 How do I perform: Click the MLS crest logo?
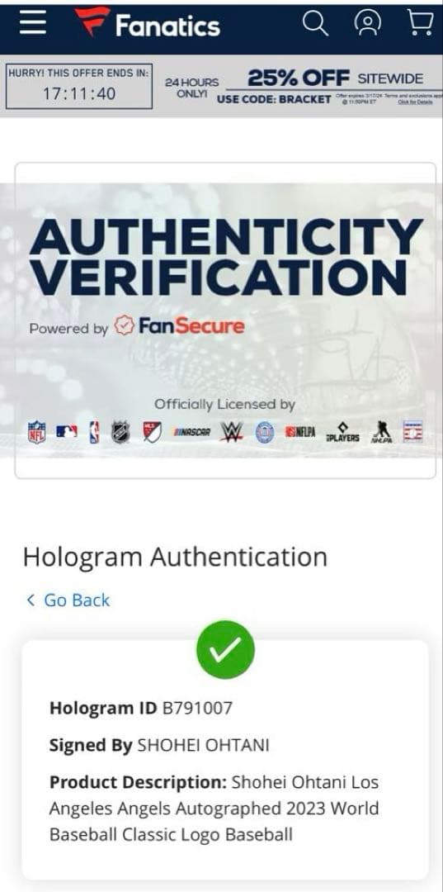click(152, 432)
